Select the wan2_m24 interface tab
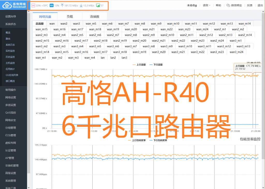Image resolution: width=265 pixels, height=189 pixels. coord(217,41)
